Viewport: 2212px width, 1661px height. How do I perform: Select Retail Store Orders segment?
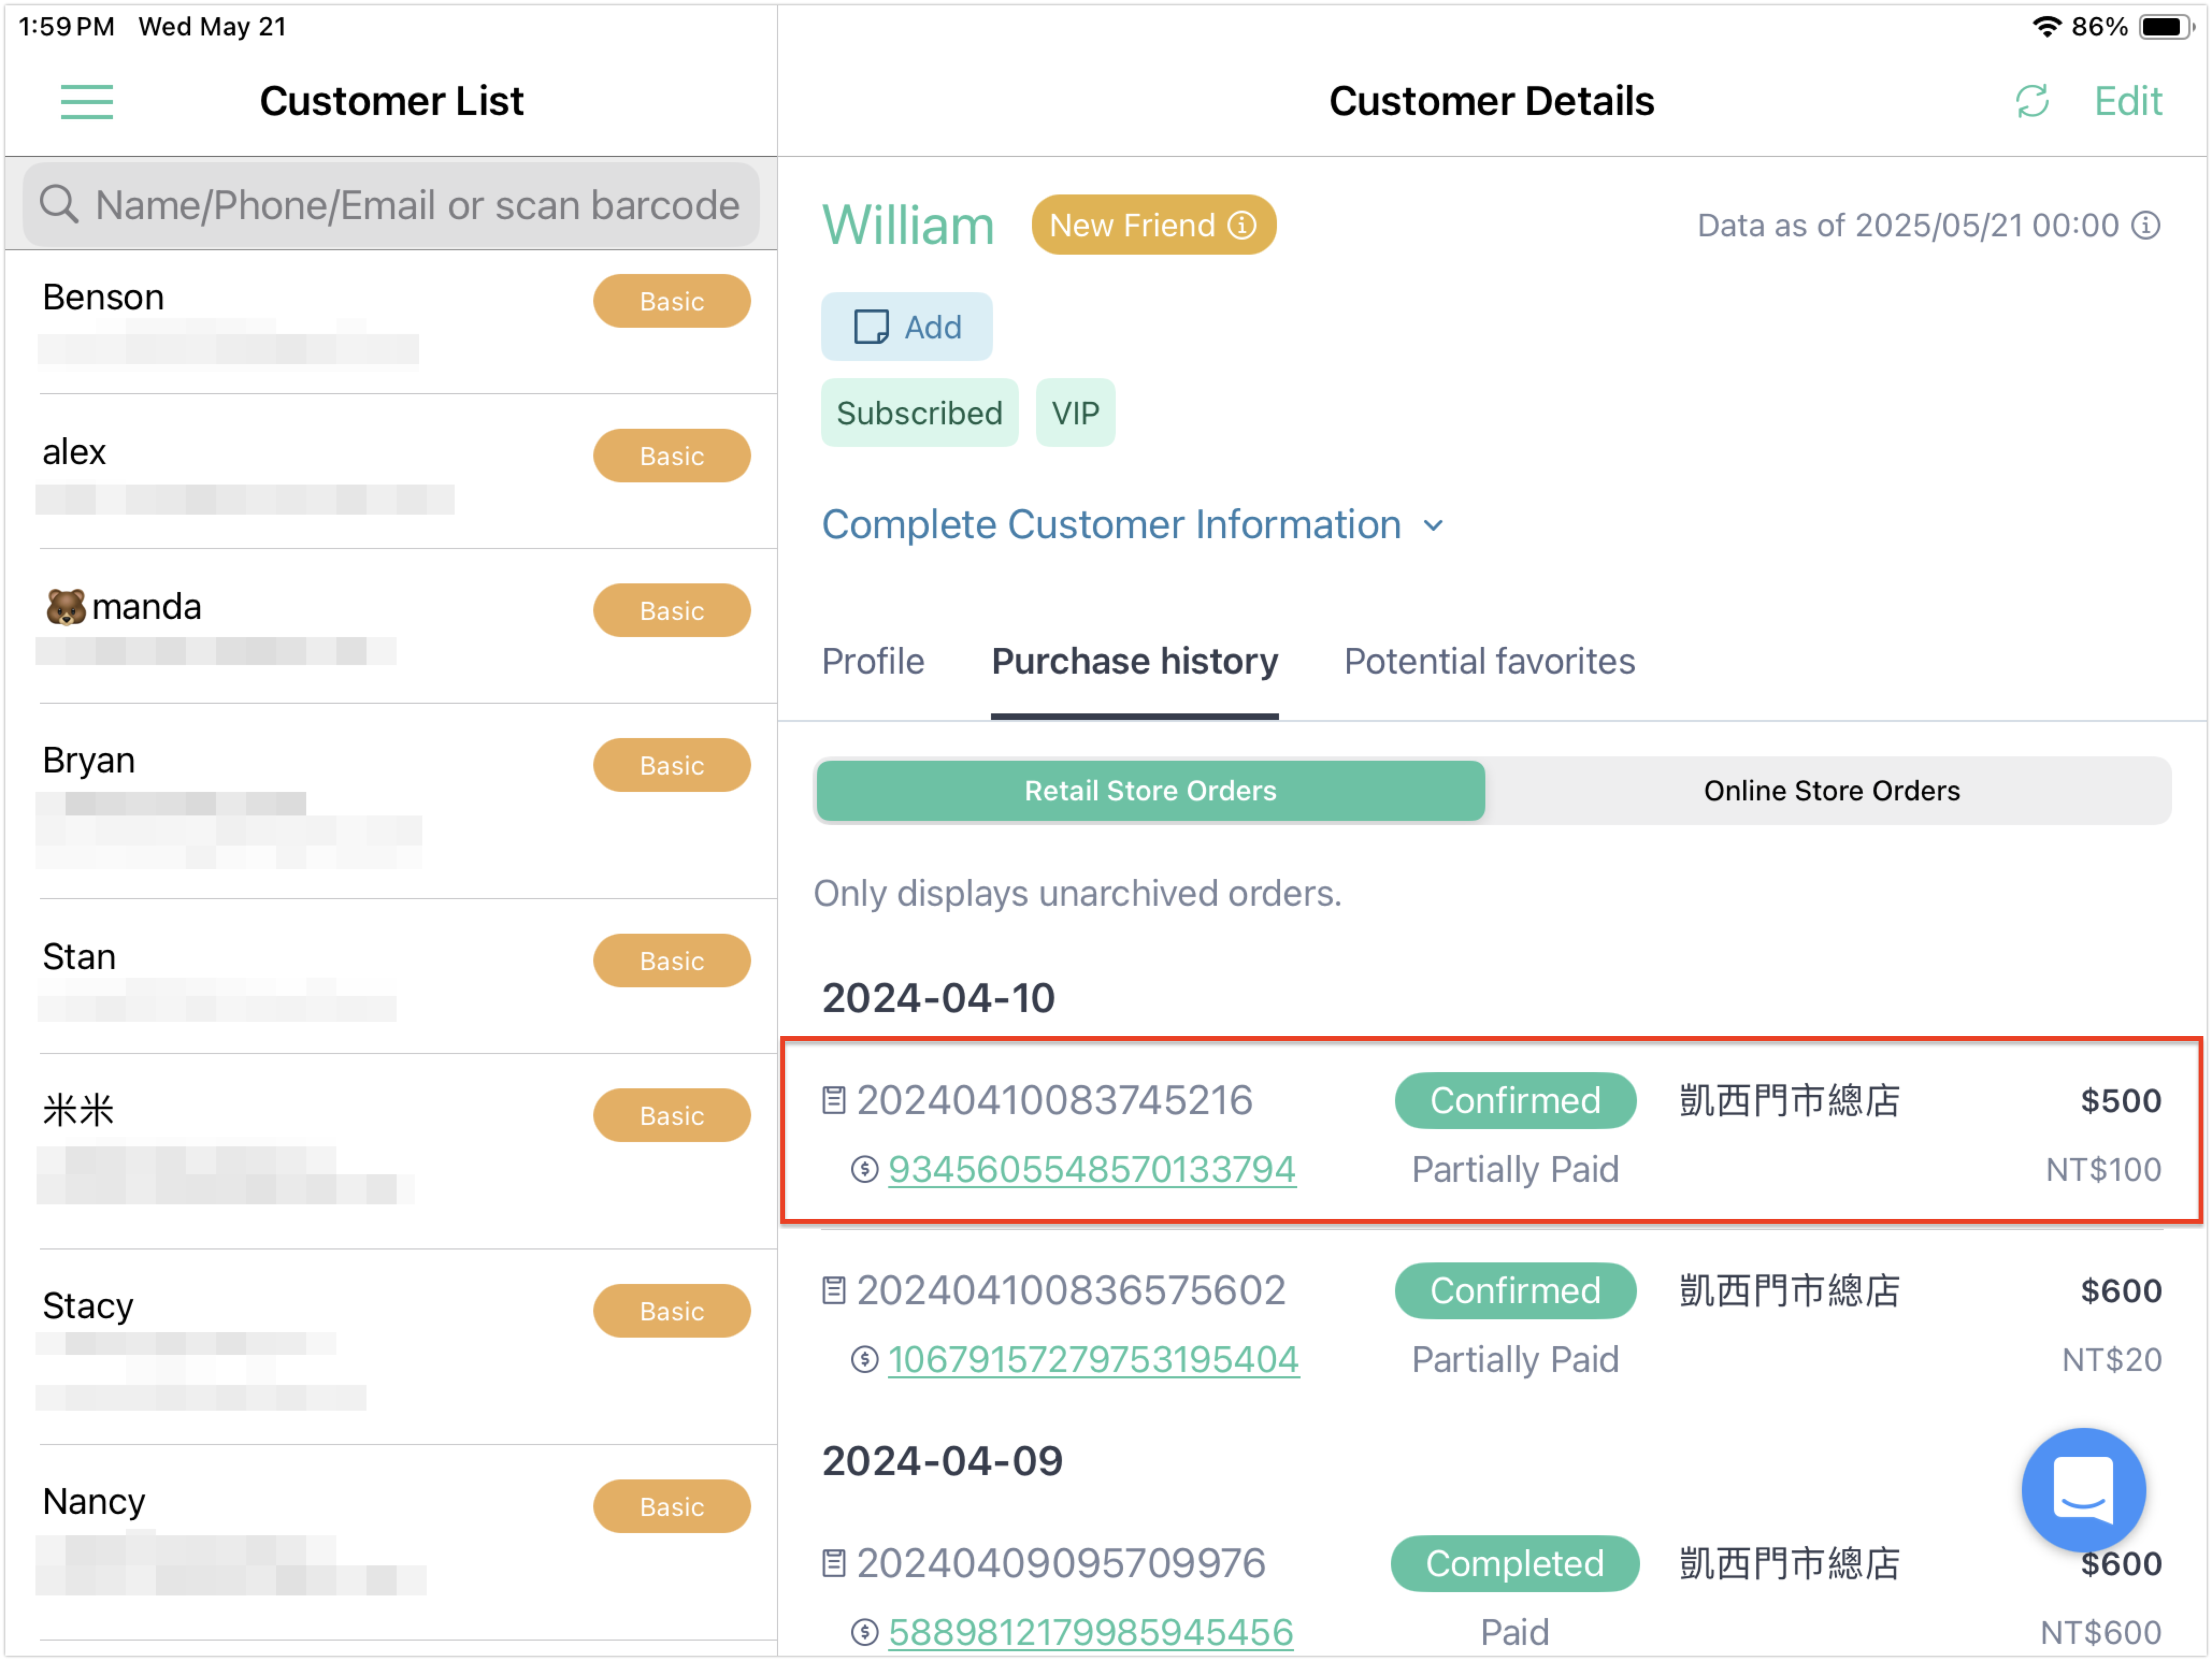1150,791
